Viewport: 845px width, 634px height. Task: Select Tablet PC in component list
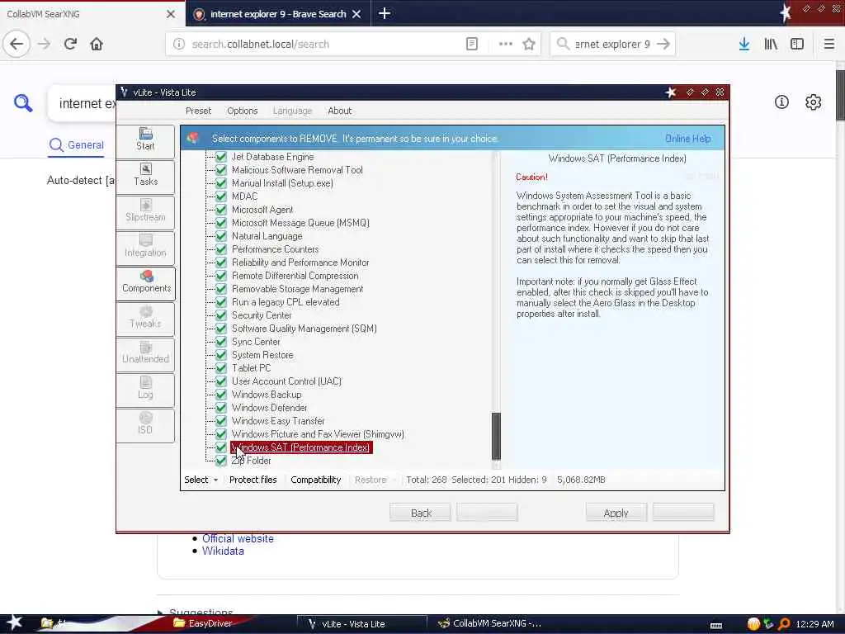pos(251,368)
